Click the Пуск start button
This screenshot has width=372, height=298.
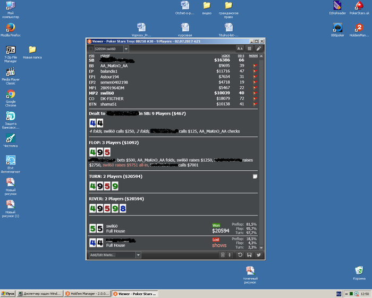[x=8, y=294]
